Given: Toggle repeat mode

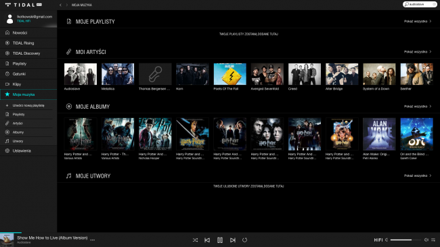Looking at the screenshot, I should [x=244, y=240].
